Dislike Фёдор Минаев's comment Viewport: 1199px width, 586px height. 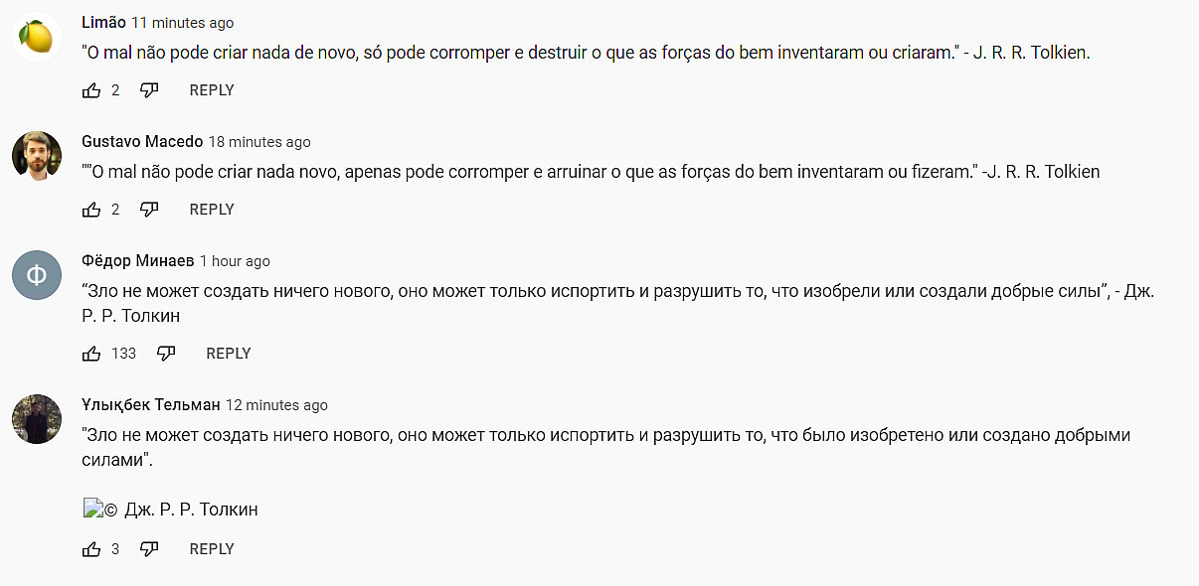pyautogui.click(x=166, y=354)
